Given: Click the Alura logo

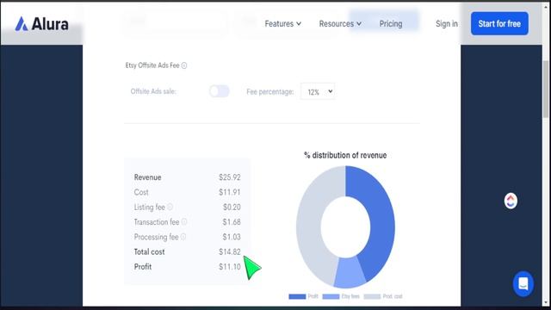Looking at the screenshot, I should 41,24.
